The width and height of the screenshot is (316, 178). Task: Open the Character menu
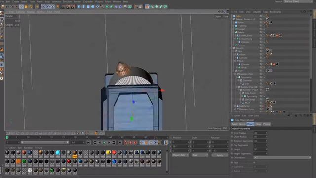tap(88, 2)
